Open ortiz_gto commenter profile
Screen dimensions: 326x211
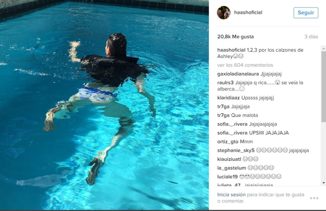tap(228, 142)
